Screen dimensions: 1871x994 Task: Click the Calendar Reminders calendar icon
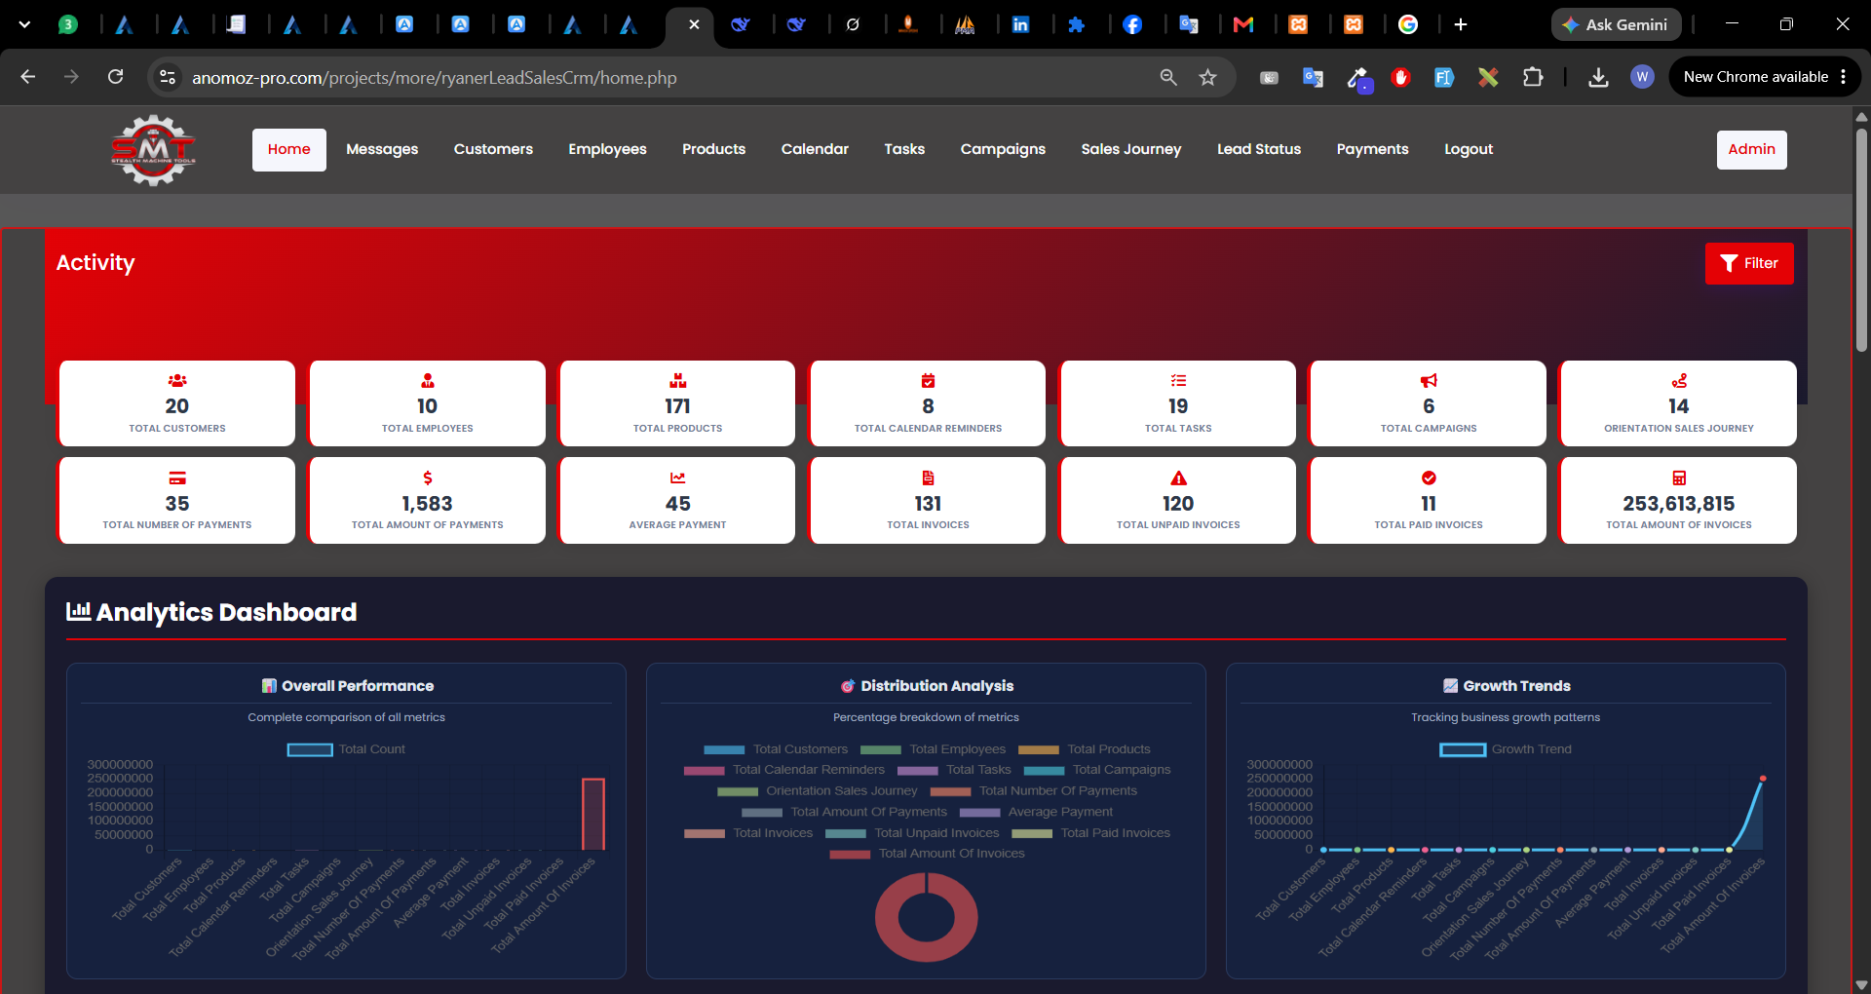929,381
